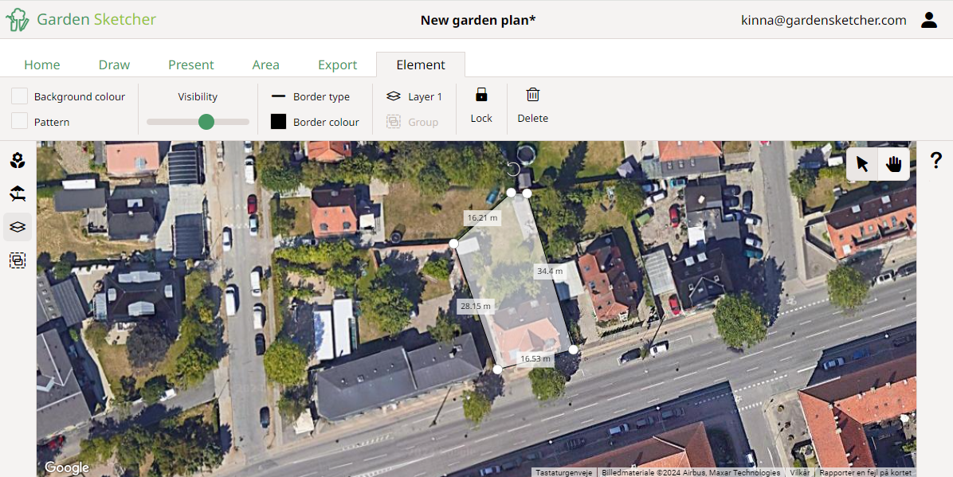The image size is (953, 477).
Task: Activate the hand pan tool
Action: [893, 164]
